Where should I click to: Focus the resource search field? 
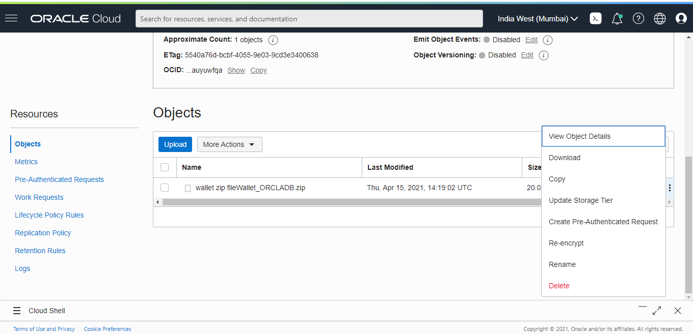point(309,19)
